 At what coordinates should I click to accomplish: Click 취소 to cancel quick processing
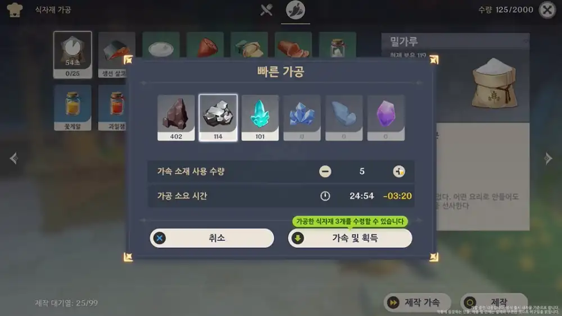pyautogui.click(x=212, y=238)
